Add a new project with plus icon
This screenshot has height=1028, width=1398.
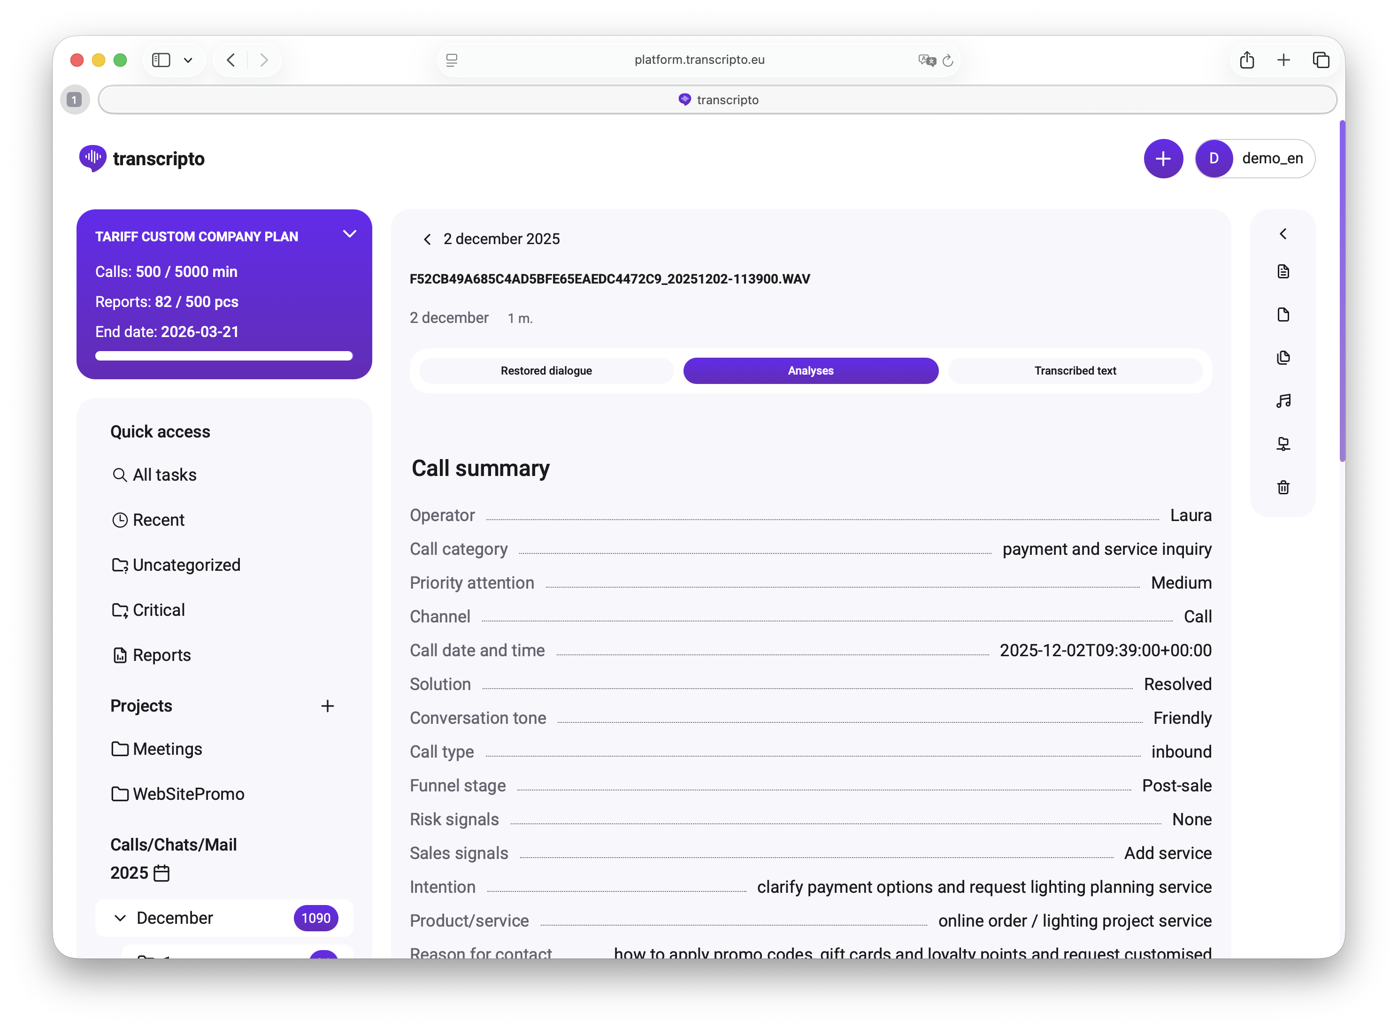[x=327, y=706]
